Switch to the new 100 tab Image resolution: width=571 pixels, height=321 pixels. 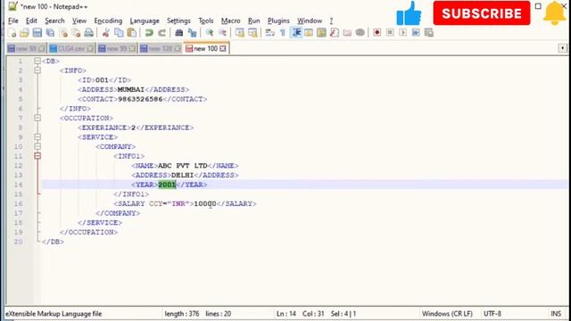(x=205, y=48)
